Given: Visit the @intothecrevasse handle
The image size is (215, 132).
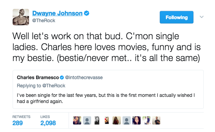Looking at the screenshot, I should click(84, 77).
